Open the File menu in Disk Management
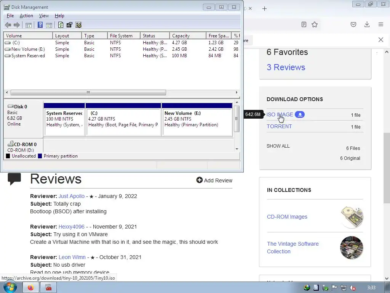 (x=10, y=16)
